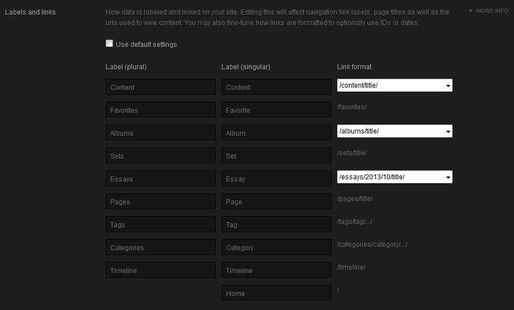
Task: Enable the Use default settings checkbox
Action: [110, 44]
